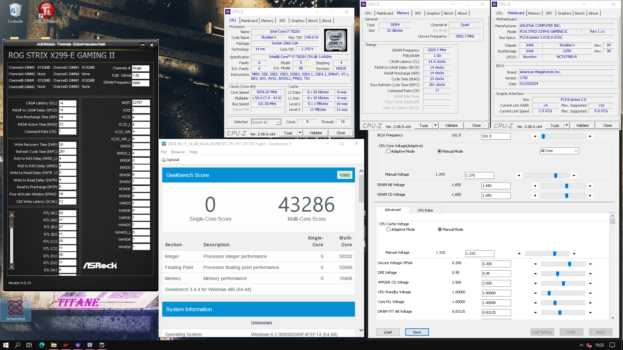Open the Screenshot desktop icon
The width and height of the screenshot is (623, 350).
16,310
